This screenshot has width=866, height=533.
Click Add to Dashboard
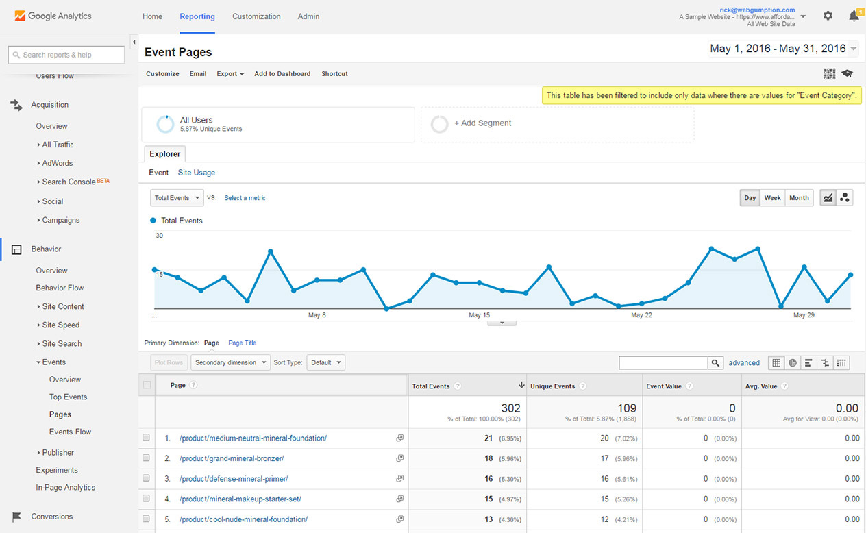click(282, 74)
